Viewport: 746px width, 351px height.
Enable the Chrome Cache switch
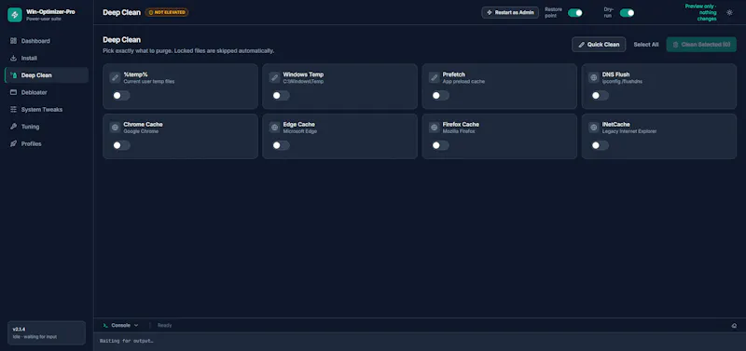click(121, 145)
